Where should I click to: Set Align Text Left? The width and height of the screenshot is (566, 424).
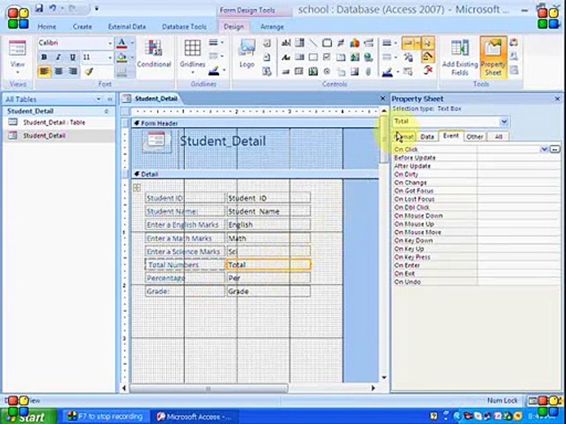point(44,71)
